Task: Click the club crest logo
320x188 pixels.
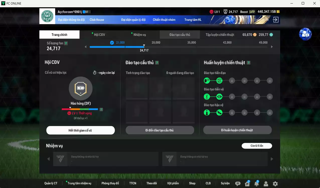Action: pyautogui.click(x=47, y=16)
